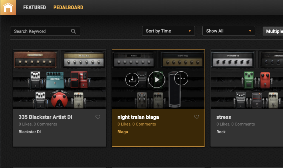Open more options for night traían blaga
This screenshot has height=168, width=283.
[x=181, y=78]
